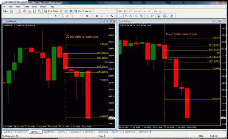Viewport: 228px width, 139px height.
Task: Select the '20 pip buffer on each side' label
Action: click(82, 37)
